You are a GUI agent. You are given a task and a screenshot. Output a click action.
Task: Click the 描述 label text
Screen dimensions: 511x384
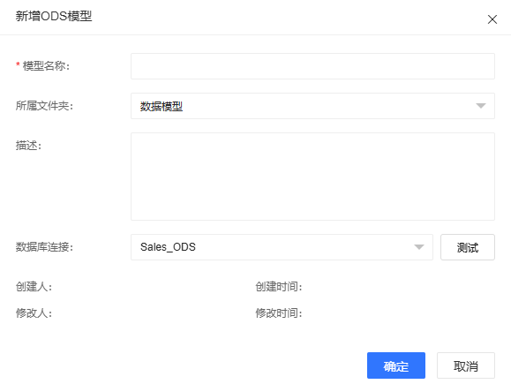[x=28, y=146]
